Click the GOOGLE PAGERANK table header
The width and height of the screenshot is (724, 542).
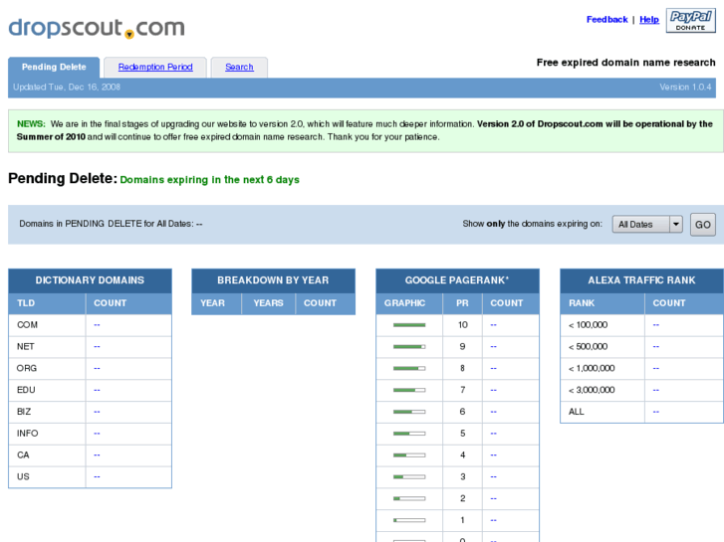(457, 280)
